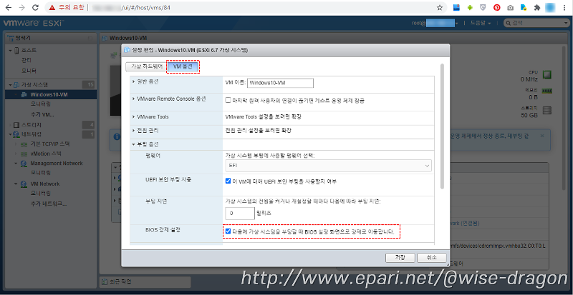Bookmark page with the star icon

(x=440, y=7)
